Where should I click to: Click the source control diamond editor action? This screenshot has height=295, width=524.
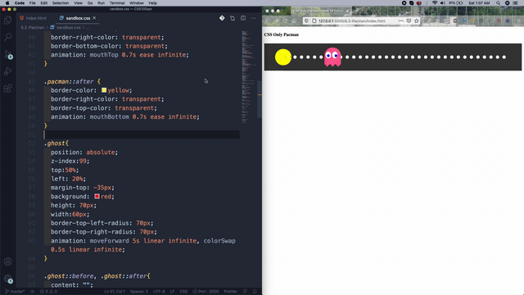click(222, 18)
